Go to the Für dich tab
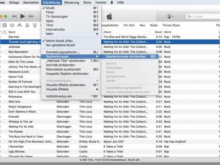 pos(129,25)
